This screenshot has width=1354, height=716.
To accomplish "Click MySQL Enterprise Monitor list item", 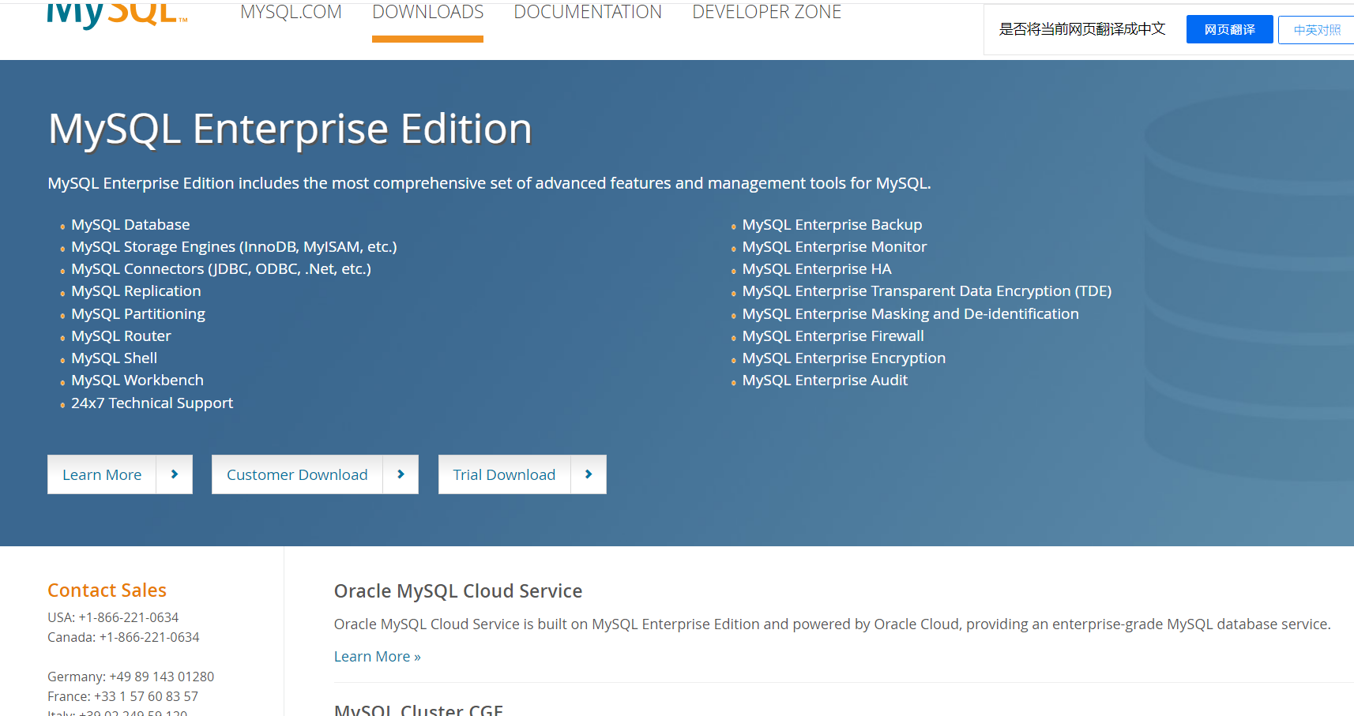I will click(x=834, y=246).
